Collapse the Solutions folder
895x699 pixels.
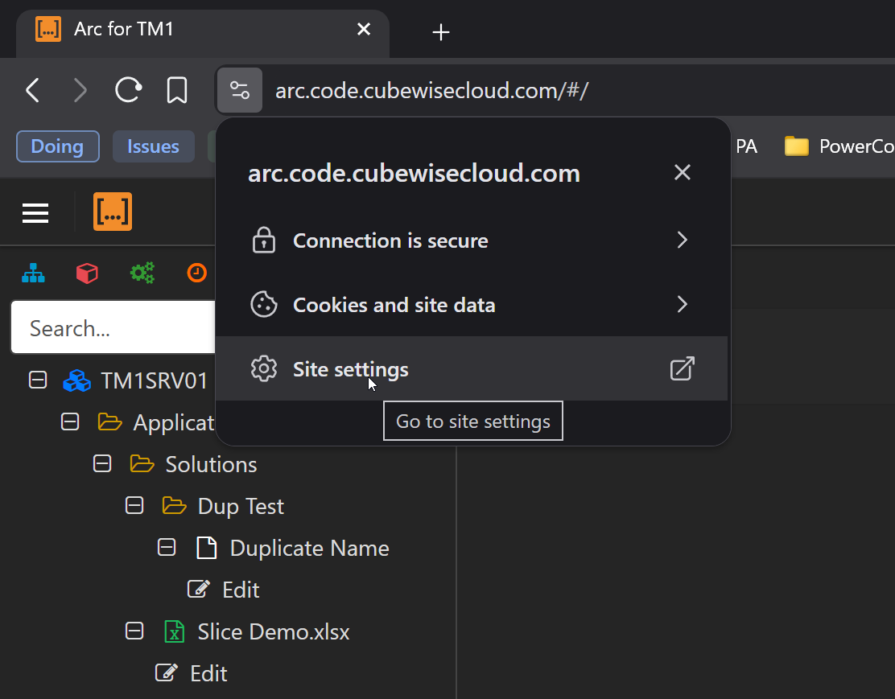point(102,463)
